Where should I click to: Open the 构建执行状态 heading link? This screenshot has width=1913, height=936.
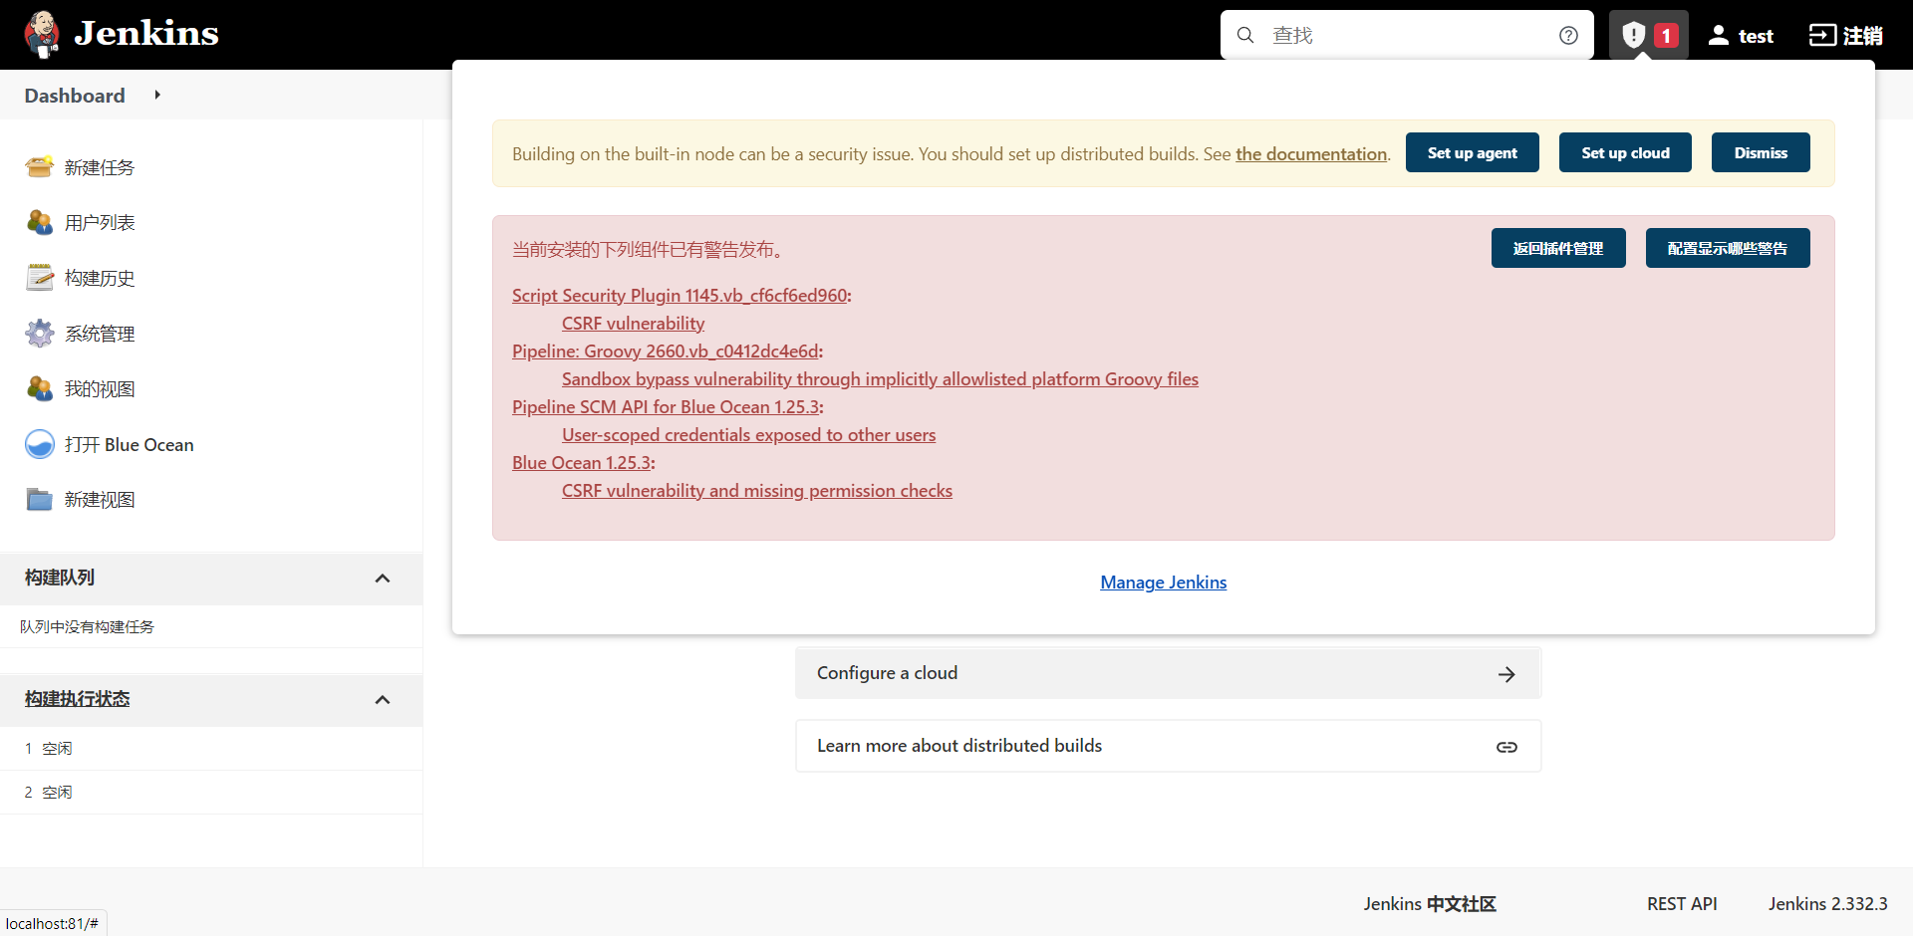click(78, 699)
